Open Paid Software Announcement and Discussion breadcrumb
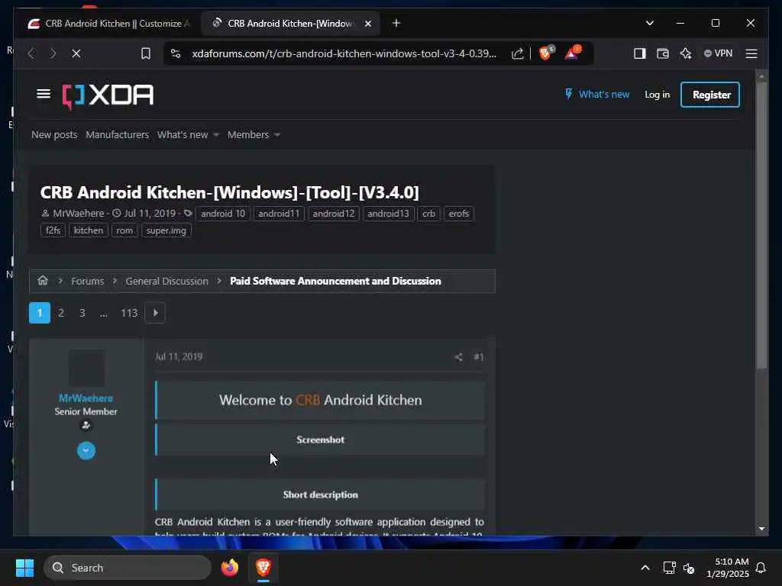This screenshot has width=782, height=586. pos(335,281)
